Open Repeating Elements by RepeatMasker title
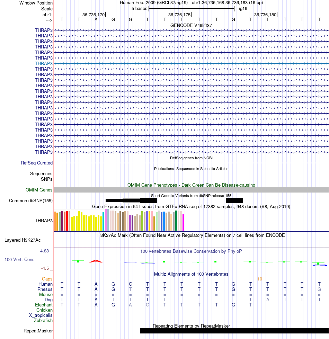The height and width of the screenshot is (339, 329). click(x=191, y=326)
